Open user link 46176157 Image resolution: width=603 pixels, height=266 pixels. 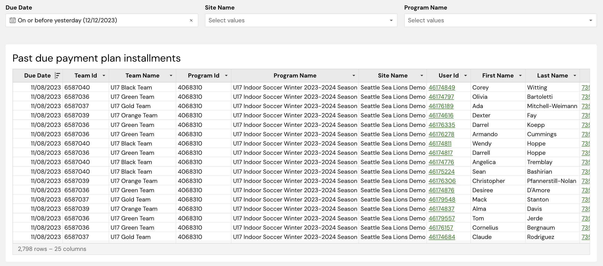pos(441,228)
